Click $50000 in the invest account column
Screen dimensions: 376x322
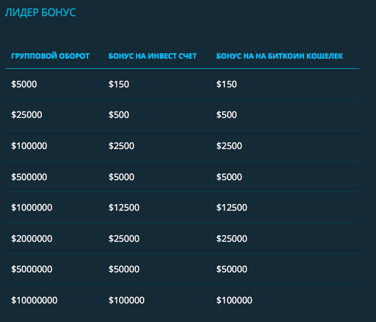point(124,269)
